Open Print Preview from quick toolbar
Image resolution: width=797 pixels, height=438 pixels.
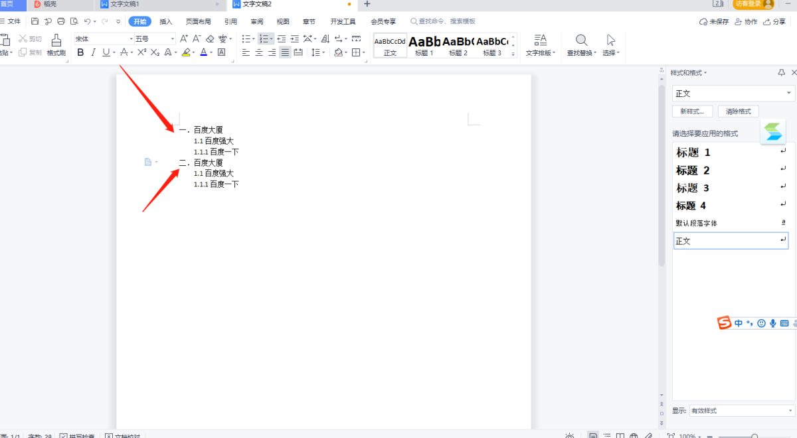[74, 21]
